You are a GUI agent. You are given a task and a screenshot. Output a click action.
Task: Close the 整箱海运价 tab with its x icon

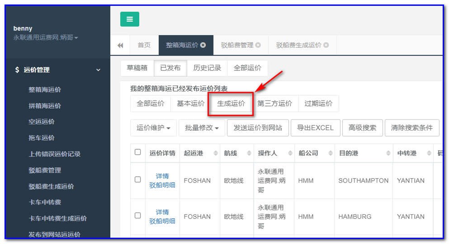[203, 45]
